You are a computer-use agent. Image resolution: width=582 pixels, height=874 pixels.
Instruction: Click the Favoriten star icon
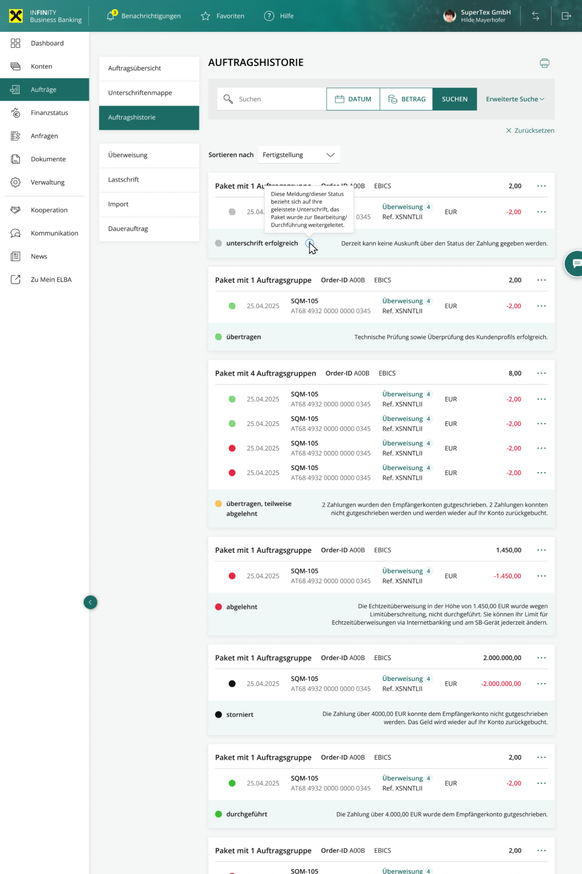tap(205, 16)
